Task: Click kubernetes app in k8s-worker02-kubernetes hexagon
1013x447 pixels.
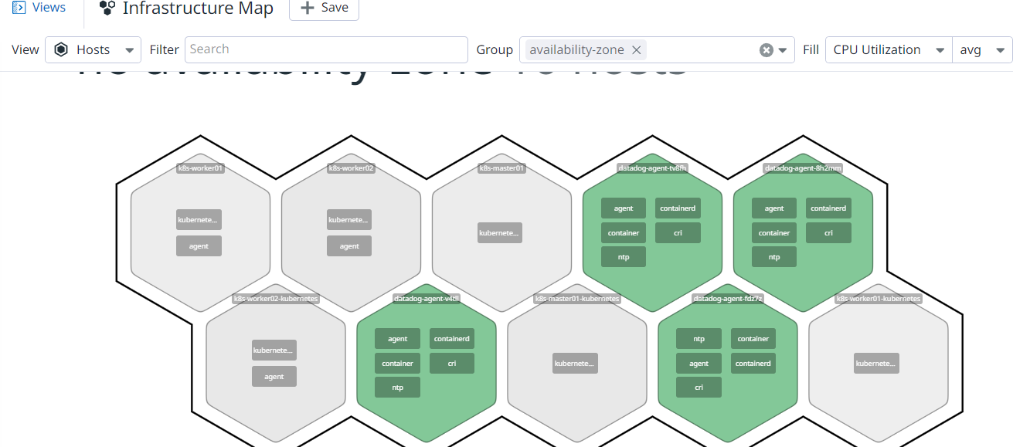Action: click(274, 350)
